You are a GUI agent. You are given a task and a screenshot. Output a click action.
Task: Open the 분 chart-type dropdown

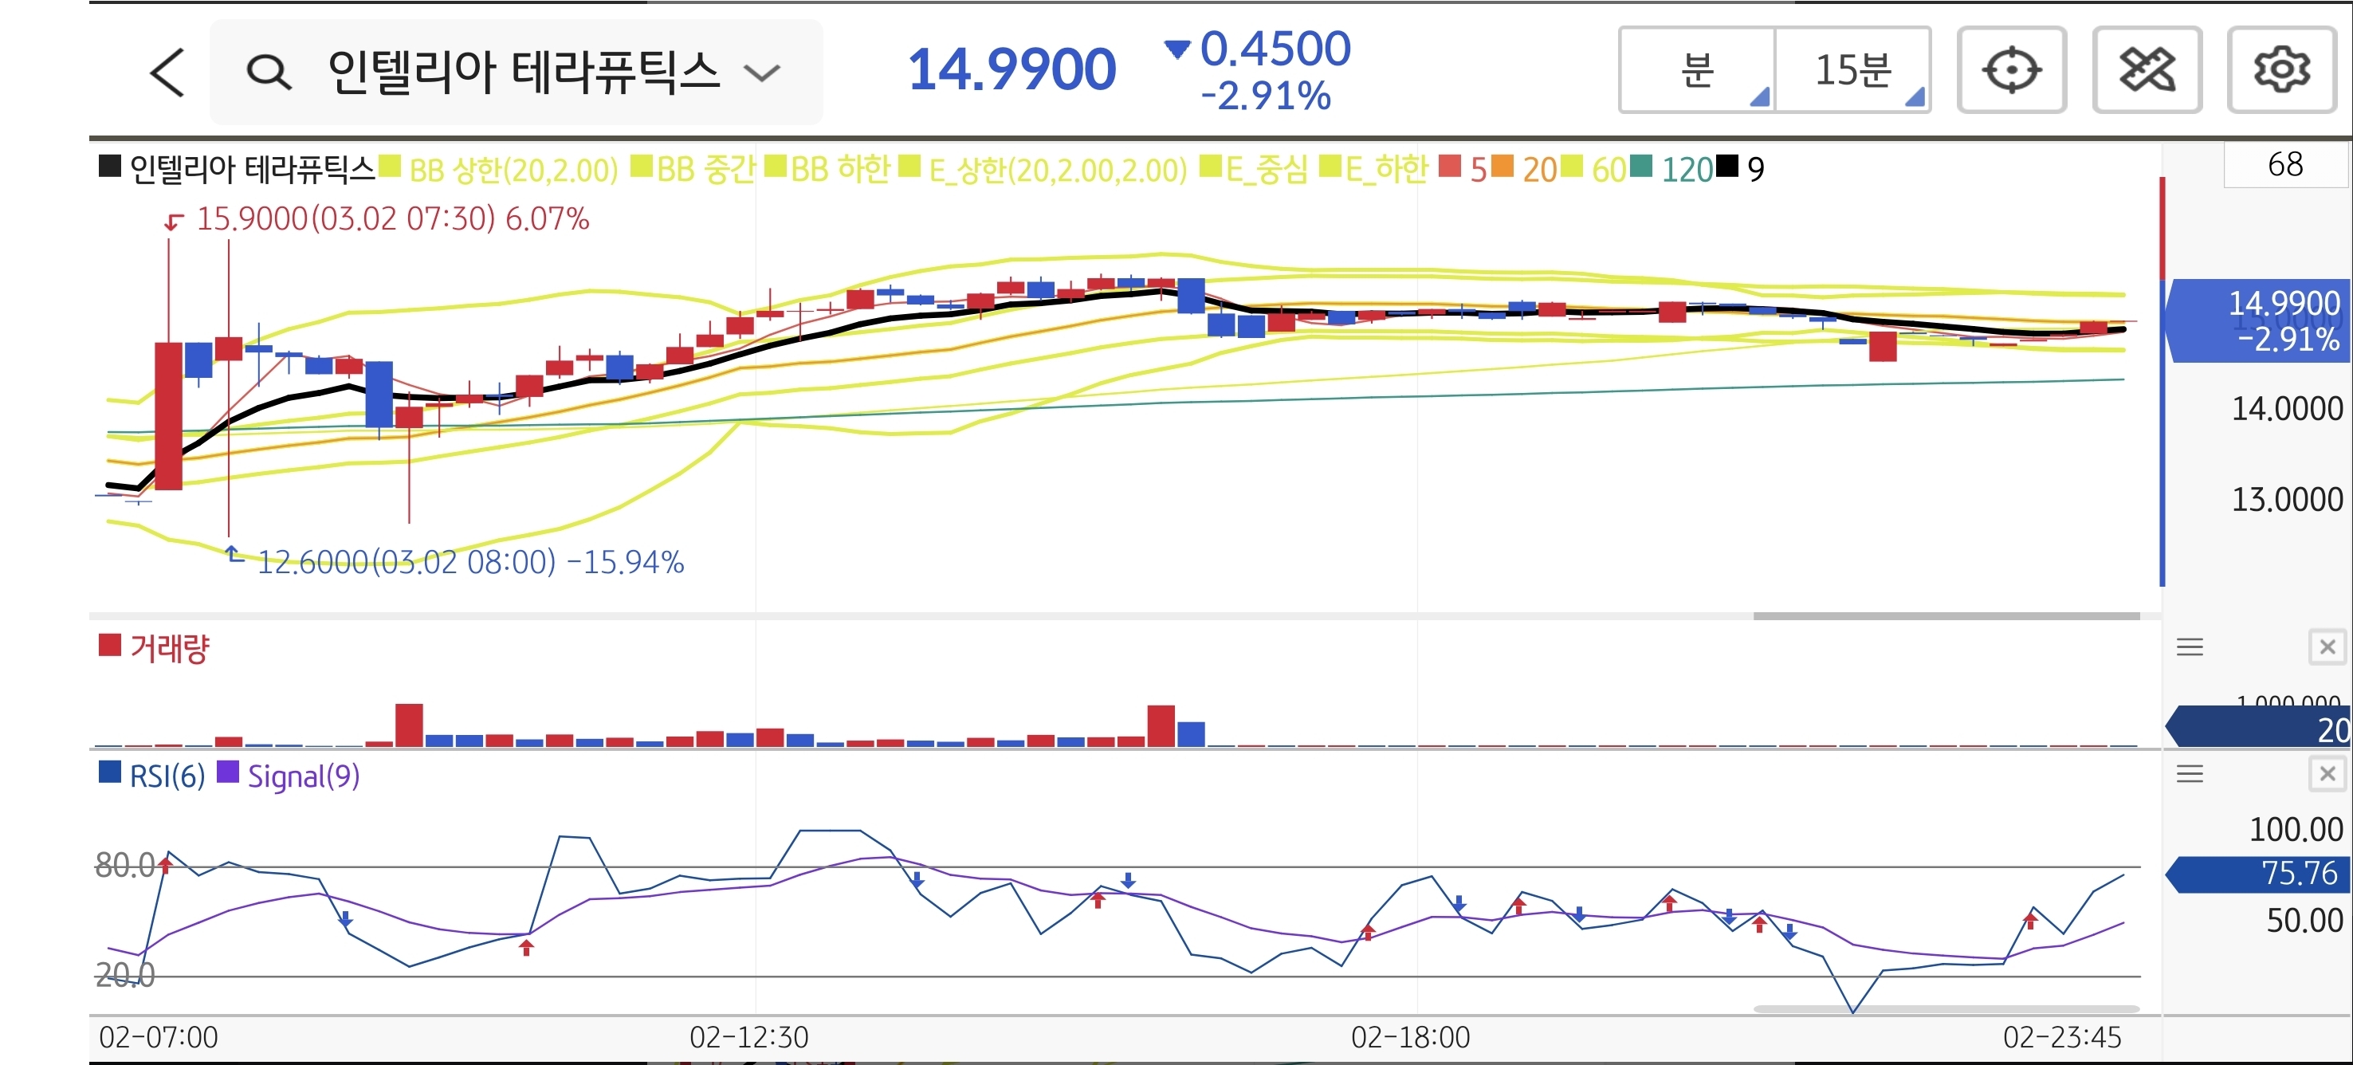pos(1697,70)
